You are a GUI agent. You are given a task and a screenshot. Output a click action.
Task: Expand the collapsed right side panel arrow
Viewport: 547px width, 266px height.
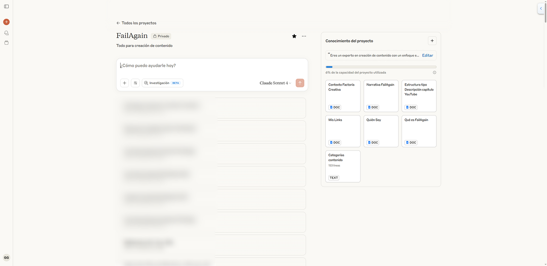541,8
